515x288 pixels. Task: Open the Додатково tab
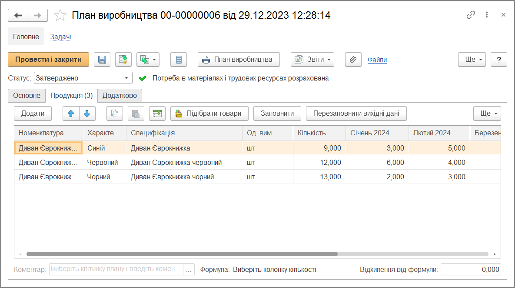120,96
